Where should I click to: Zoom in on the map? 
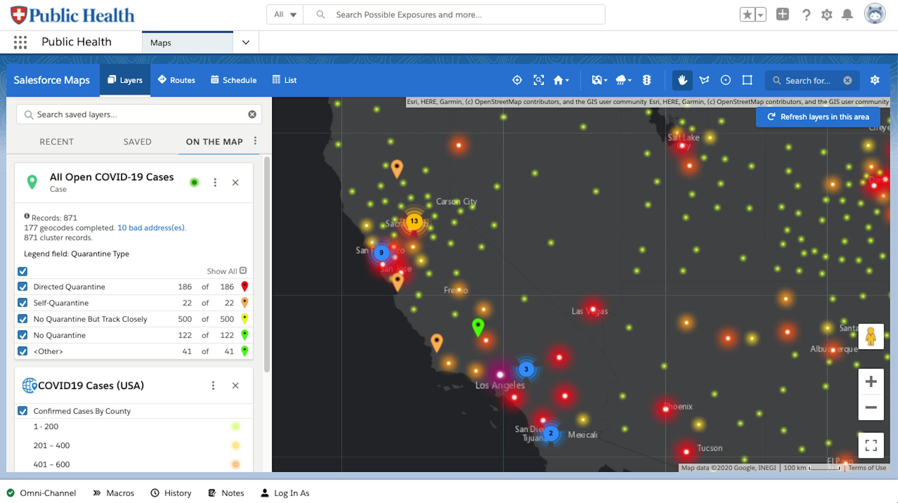coord(871,382)
